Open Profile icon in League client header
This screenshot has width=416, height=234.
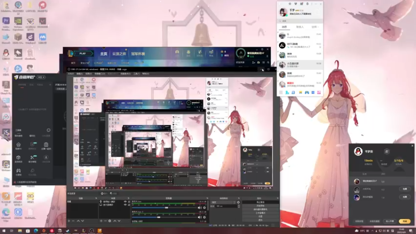coord(177,53)
